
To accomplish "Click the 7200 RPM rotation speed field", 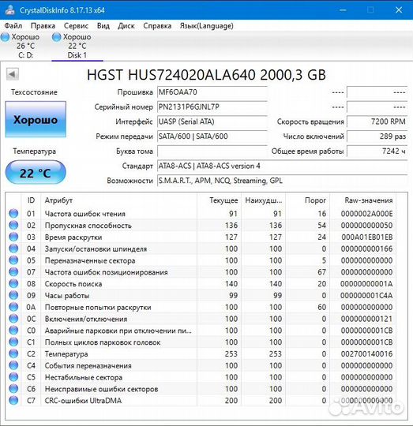I will pos(377,121).
